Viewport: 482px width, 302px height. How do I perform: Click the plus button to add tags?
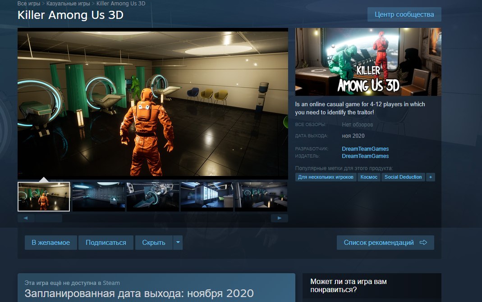(430, 177)
